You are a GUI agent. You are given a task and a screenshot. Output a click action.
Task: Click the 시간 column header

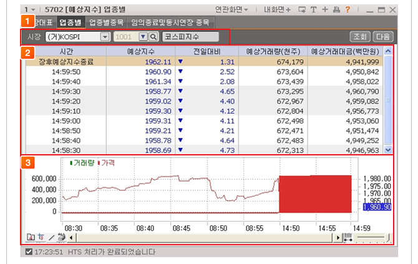click(66, 51)
